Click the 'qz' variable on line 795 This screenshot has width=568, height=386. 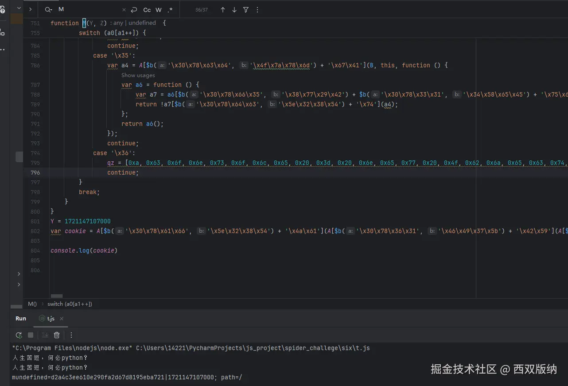tap(111, 163)
